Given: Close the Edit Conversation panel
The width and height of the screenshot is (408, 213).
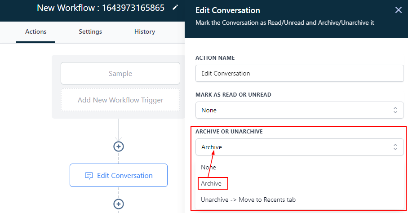Looking at the screenshot, I should pyautogui.click(x=398, y=10).
